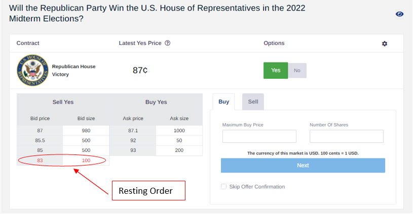Enable Skip Offer Confirmation checkbox
This screenshot has width=415, height=214.
pos(223,187)
